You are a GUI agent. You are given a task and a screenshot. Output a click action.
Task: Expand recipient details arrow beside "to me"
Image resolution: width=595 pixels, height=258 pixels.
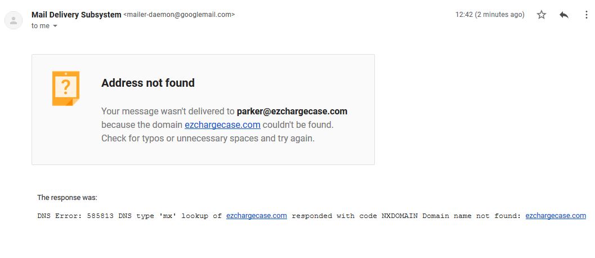(55, 26)
